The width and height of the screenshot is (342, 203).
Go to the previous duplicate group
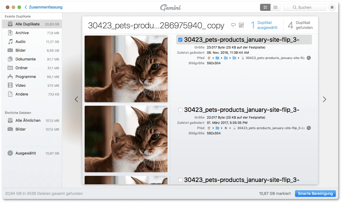76,99
